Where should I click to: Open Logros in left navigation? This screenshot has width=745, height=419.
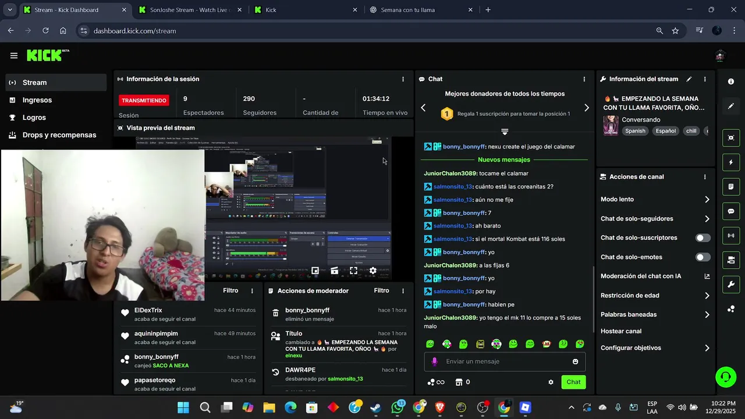56,118
